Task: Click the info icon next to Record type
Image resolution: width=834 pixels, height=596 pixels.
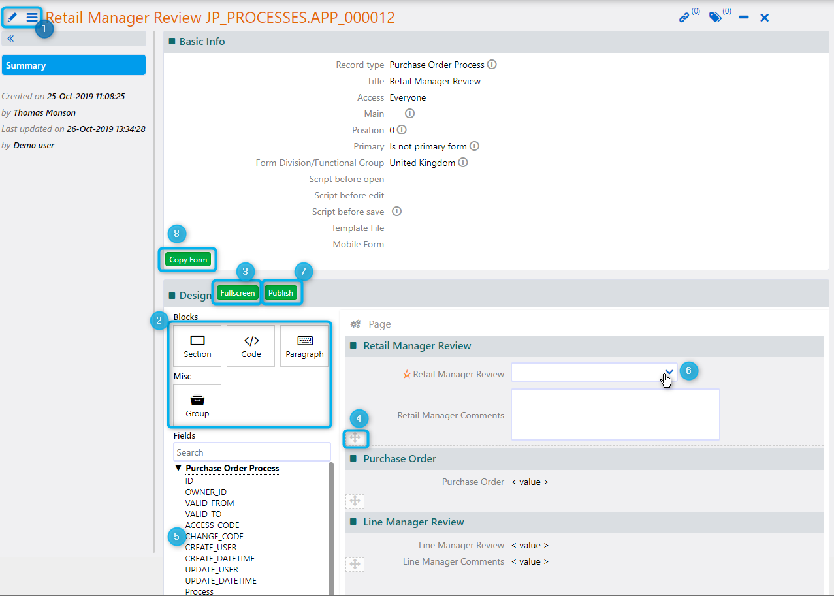Action: coord(492,65)
